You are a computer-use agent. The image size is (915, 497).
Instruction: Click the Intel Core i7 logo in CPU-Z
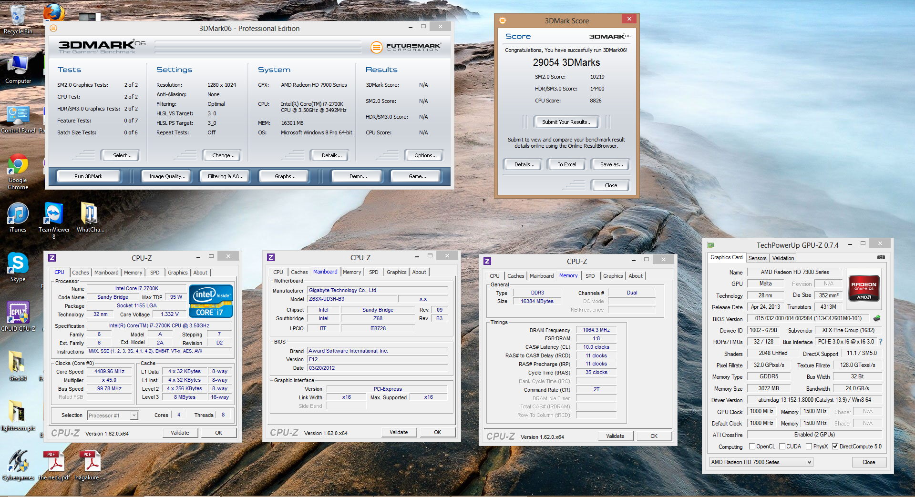[x=211, y=301]
